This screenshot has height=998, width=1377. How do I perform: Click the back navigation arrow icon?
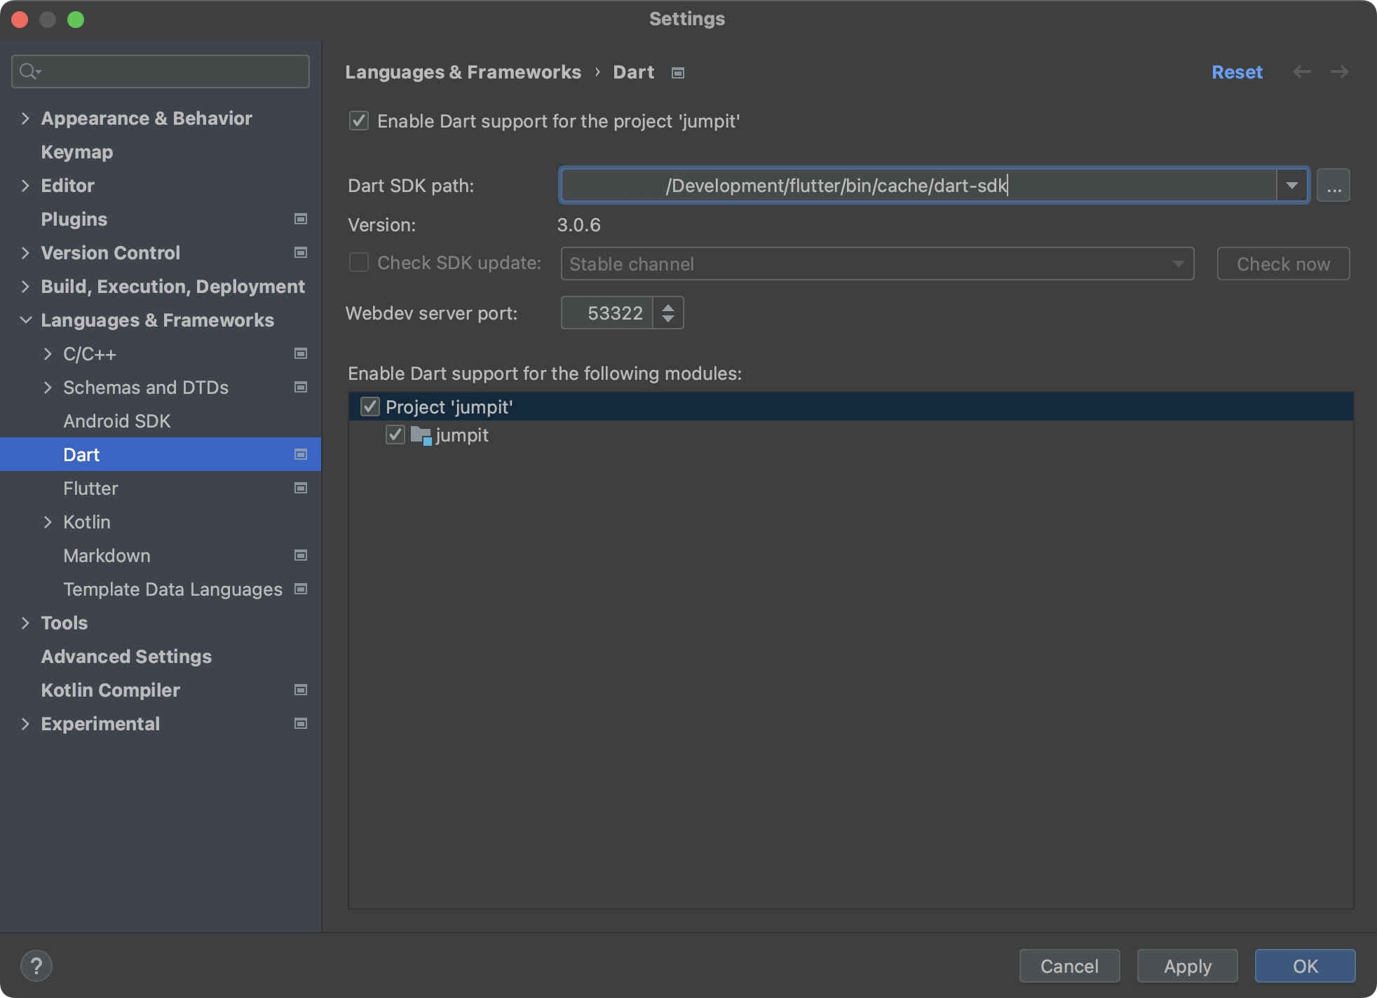[x=1302, y=71]
